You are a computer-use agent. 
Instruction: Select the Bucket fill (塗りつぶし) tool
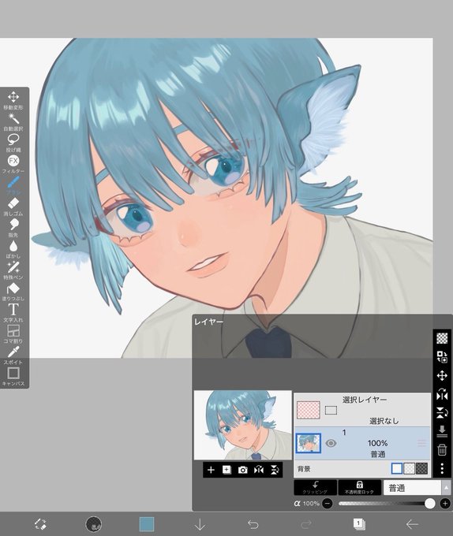[x=13, y=291]
